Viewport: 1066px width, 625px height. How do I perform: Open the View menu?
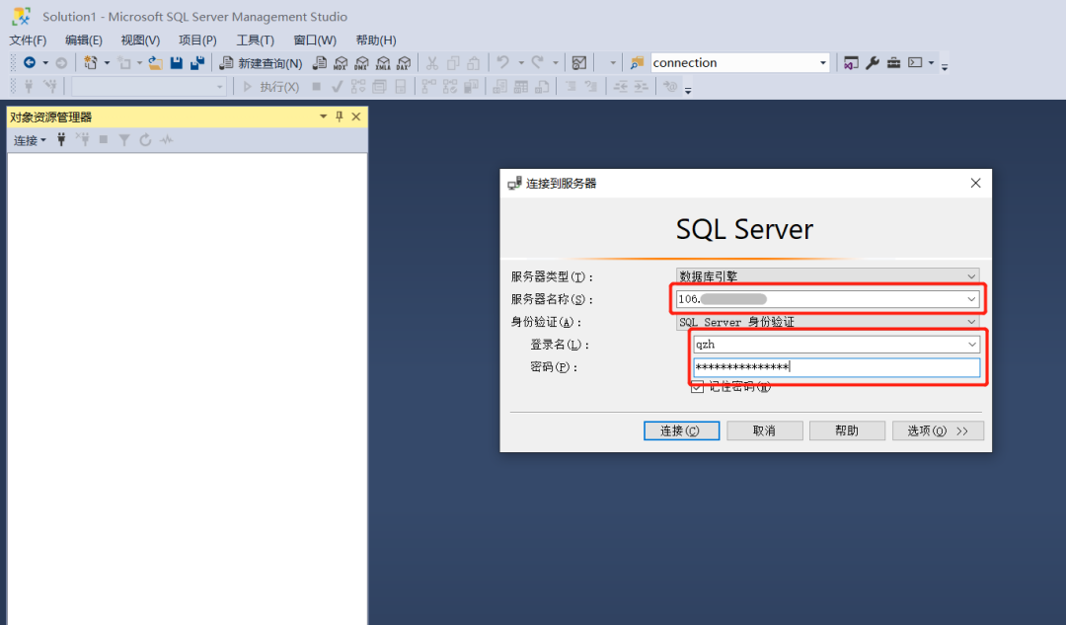140,40
